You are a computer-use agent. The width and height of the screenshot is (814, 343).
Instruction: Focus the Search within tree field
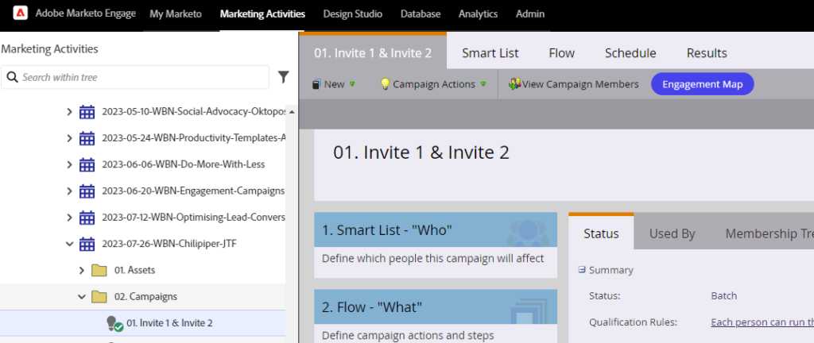click(135, 77)
